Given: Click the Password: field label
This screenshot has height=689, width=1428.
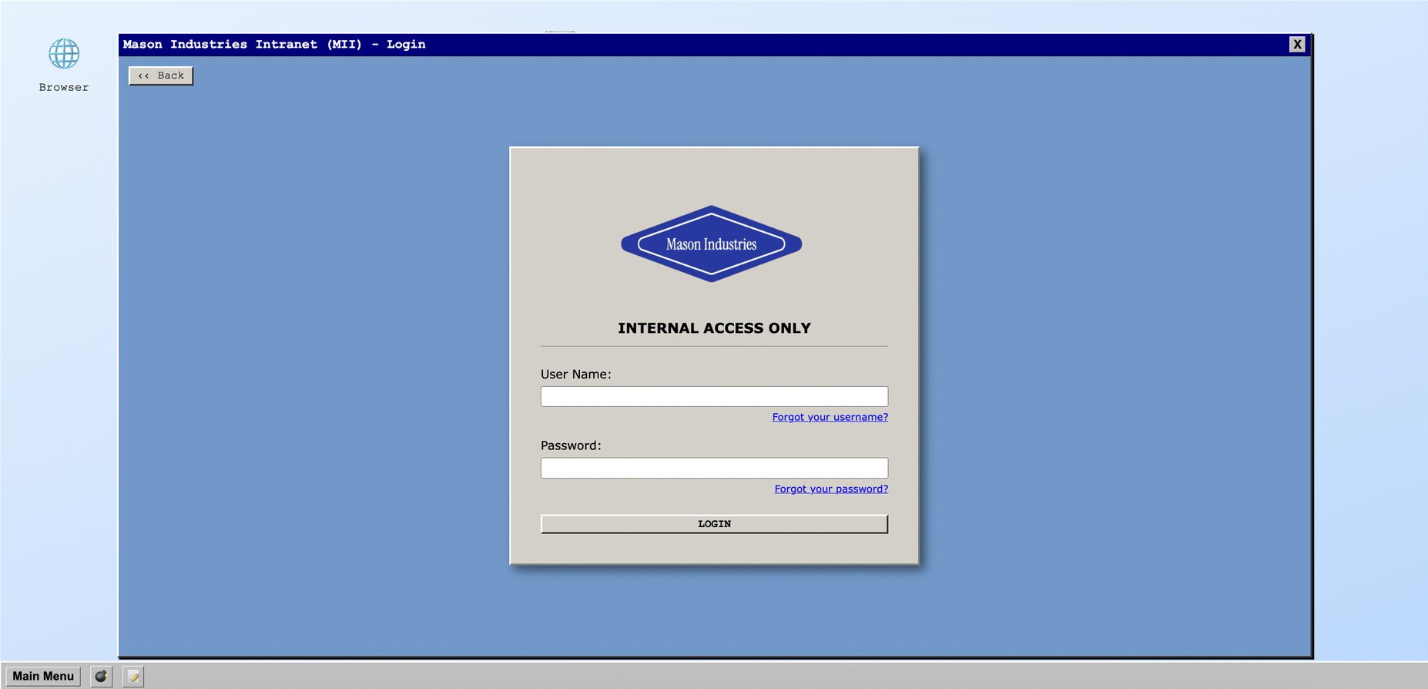Looking at the screenshot, I should click(x=570, y=445).
